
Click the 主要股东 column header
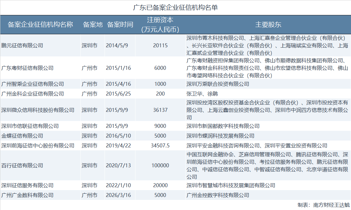[268, 24]
